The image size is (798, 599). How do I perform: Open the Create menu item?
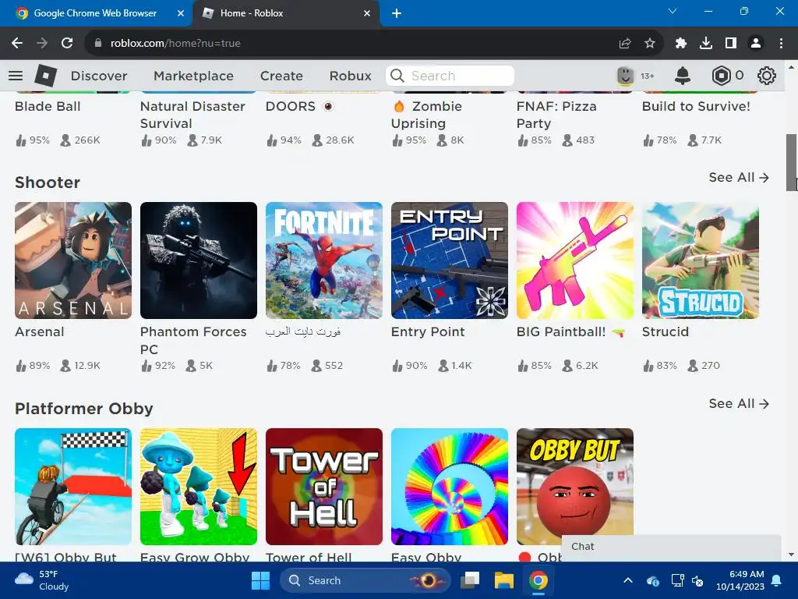[281, 76]
